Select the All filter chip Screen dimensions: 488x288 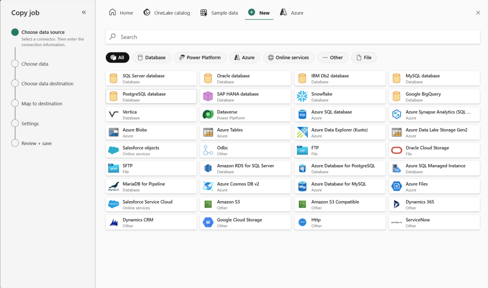(117, 57)
